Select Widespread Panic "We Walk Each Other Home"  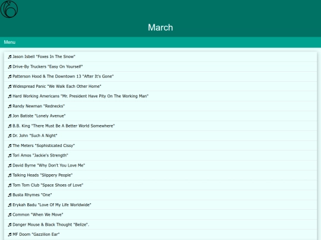(160, 87)
